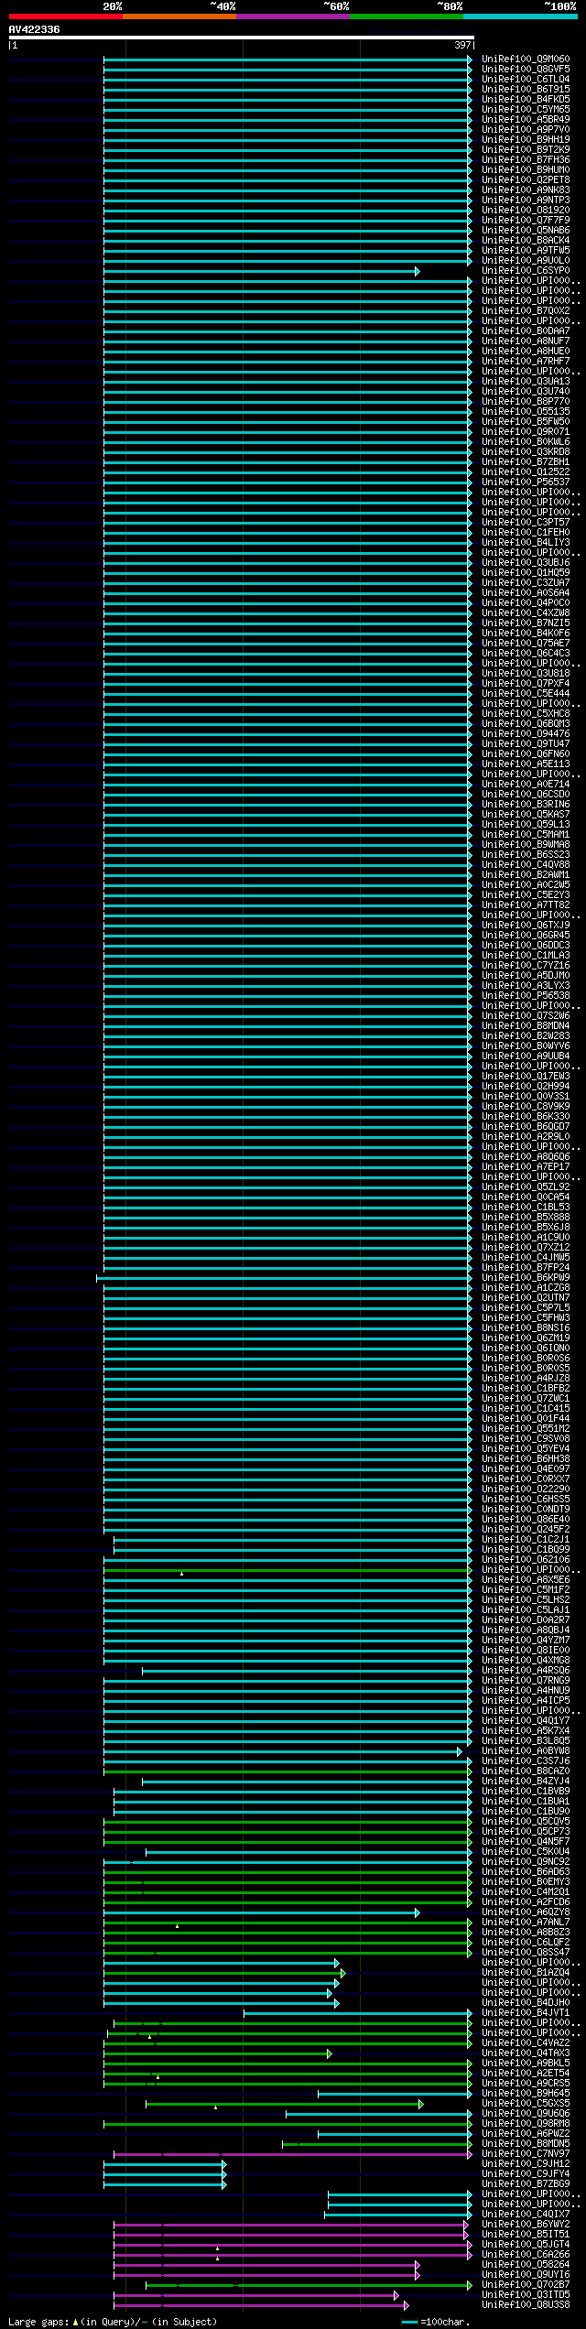The width and height of the screenshot is (586, 2329).
Task: Select the UniRef100_A9U0L0 label
Action: [526, 261]
